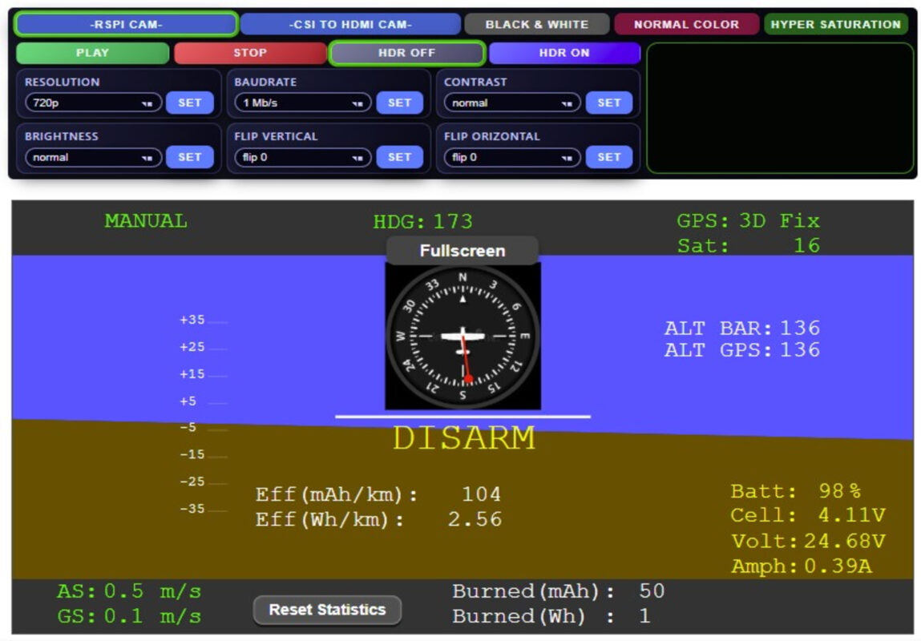Enable Normal Color mode
Screen dimensions: 921x641
pyautogui.click(x=686, y=24)
